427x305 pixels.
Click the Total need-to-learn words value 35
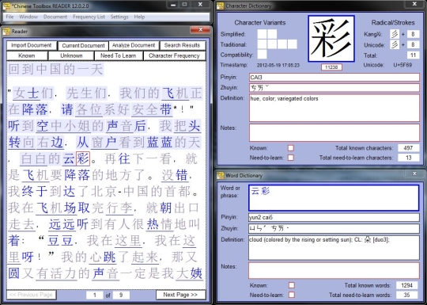pos(407,295)
